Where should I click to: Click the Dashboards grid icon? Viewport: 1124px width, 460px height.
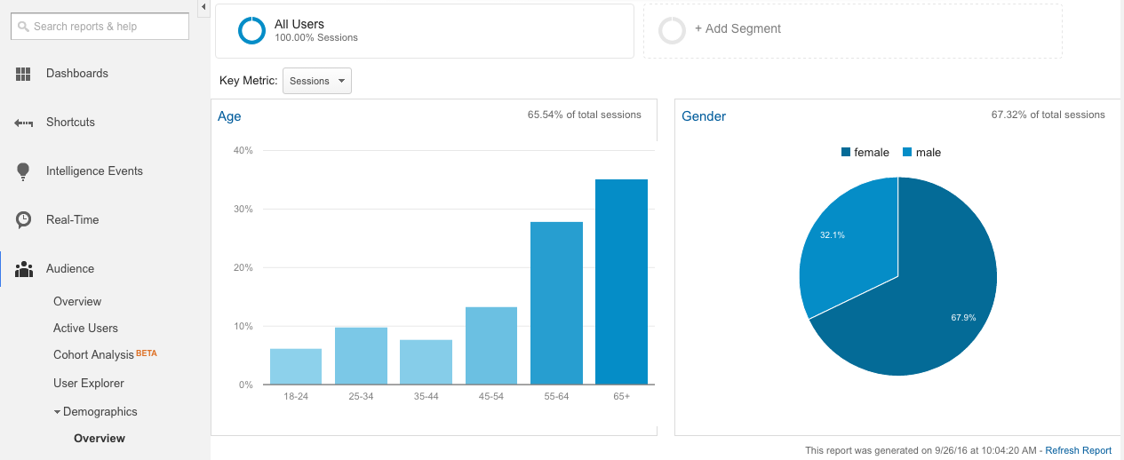pyautogui.click(x=24, y=74)
